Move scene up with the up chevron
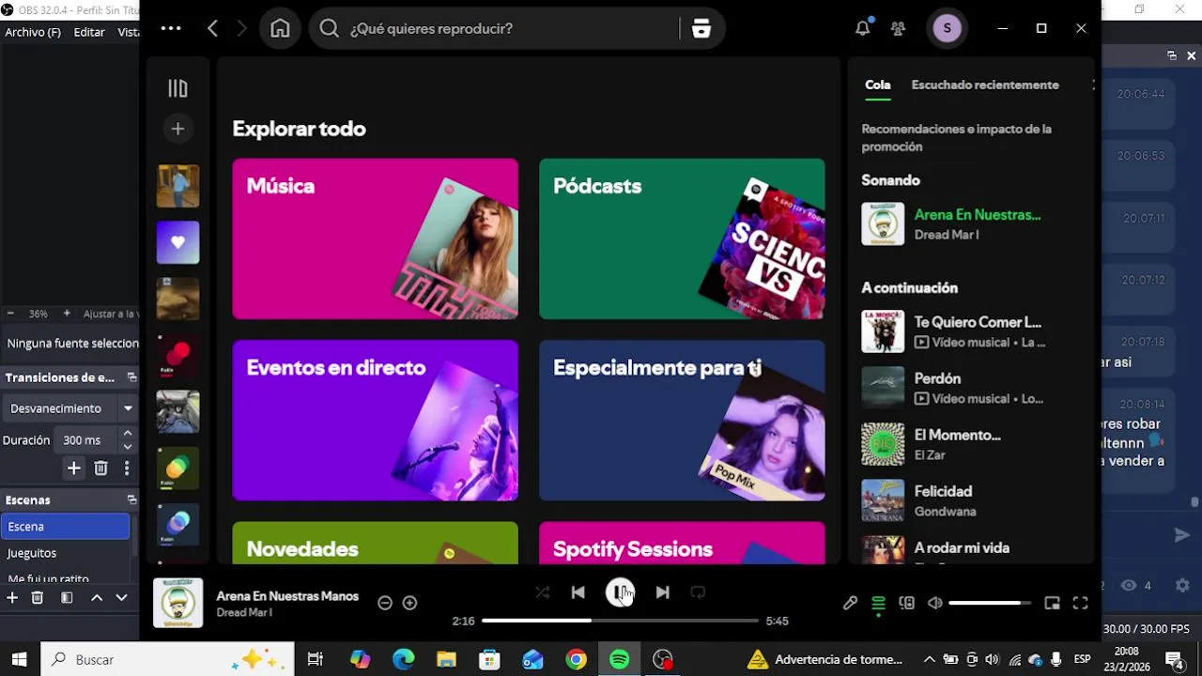The height and width of the screenshot is (676, 1202). [x=96, y=597]
